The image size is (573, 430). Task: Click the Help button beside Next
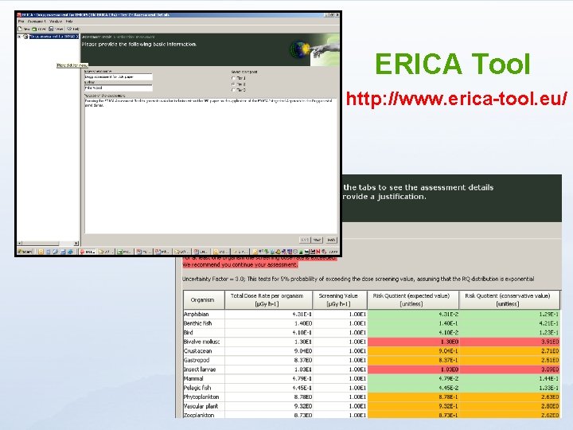tap(331, 240)
